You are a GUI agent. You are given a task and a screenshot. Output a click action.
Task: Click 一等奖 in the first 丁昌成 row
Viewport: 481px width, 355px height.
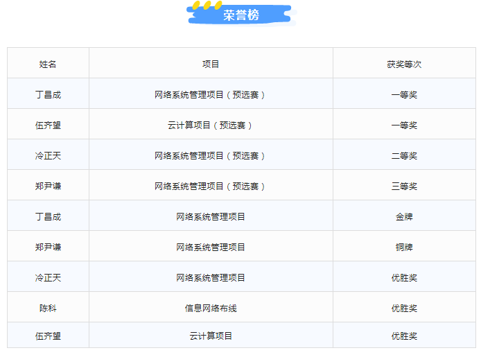[x=404, y=95]
